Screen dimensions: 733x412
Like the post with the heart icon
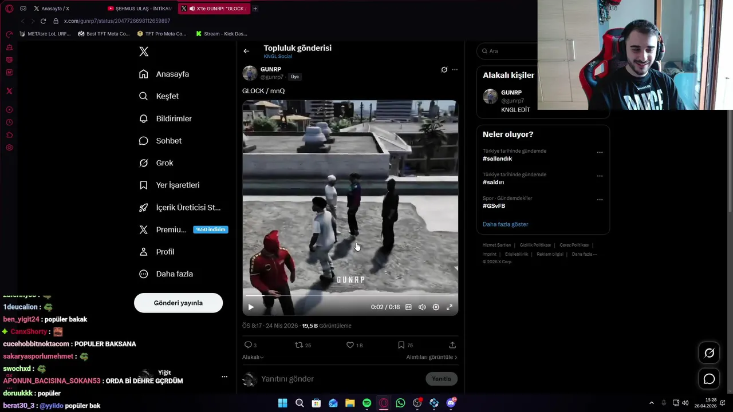pyautogui.click(x=350, y=345)
